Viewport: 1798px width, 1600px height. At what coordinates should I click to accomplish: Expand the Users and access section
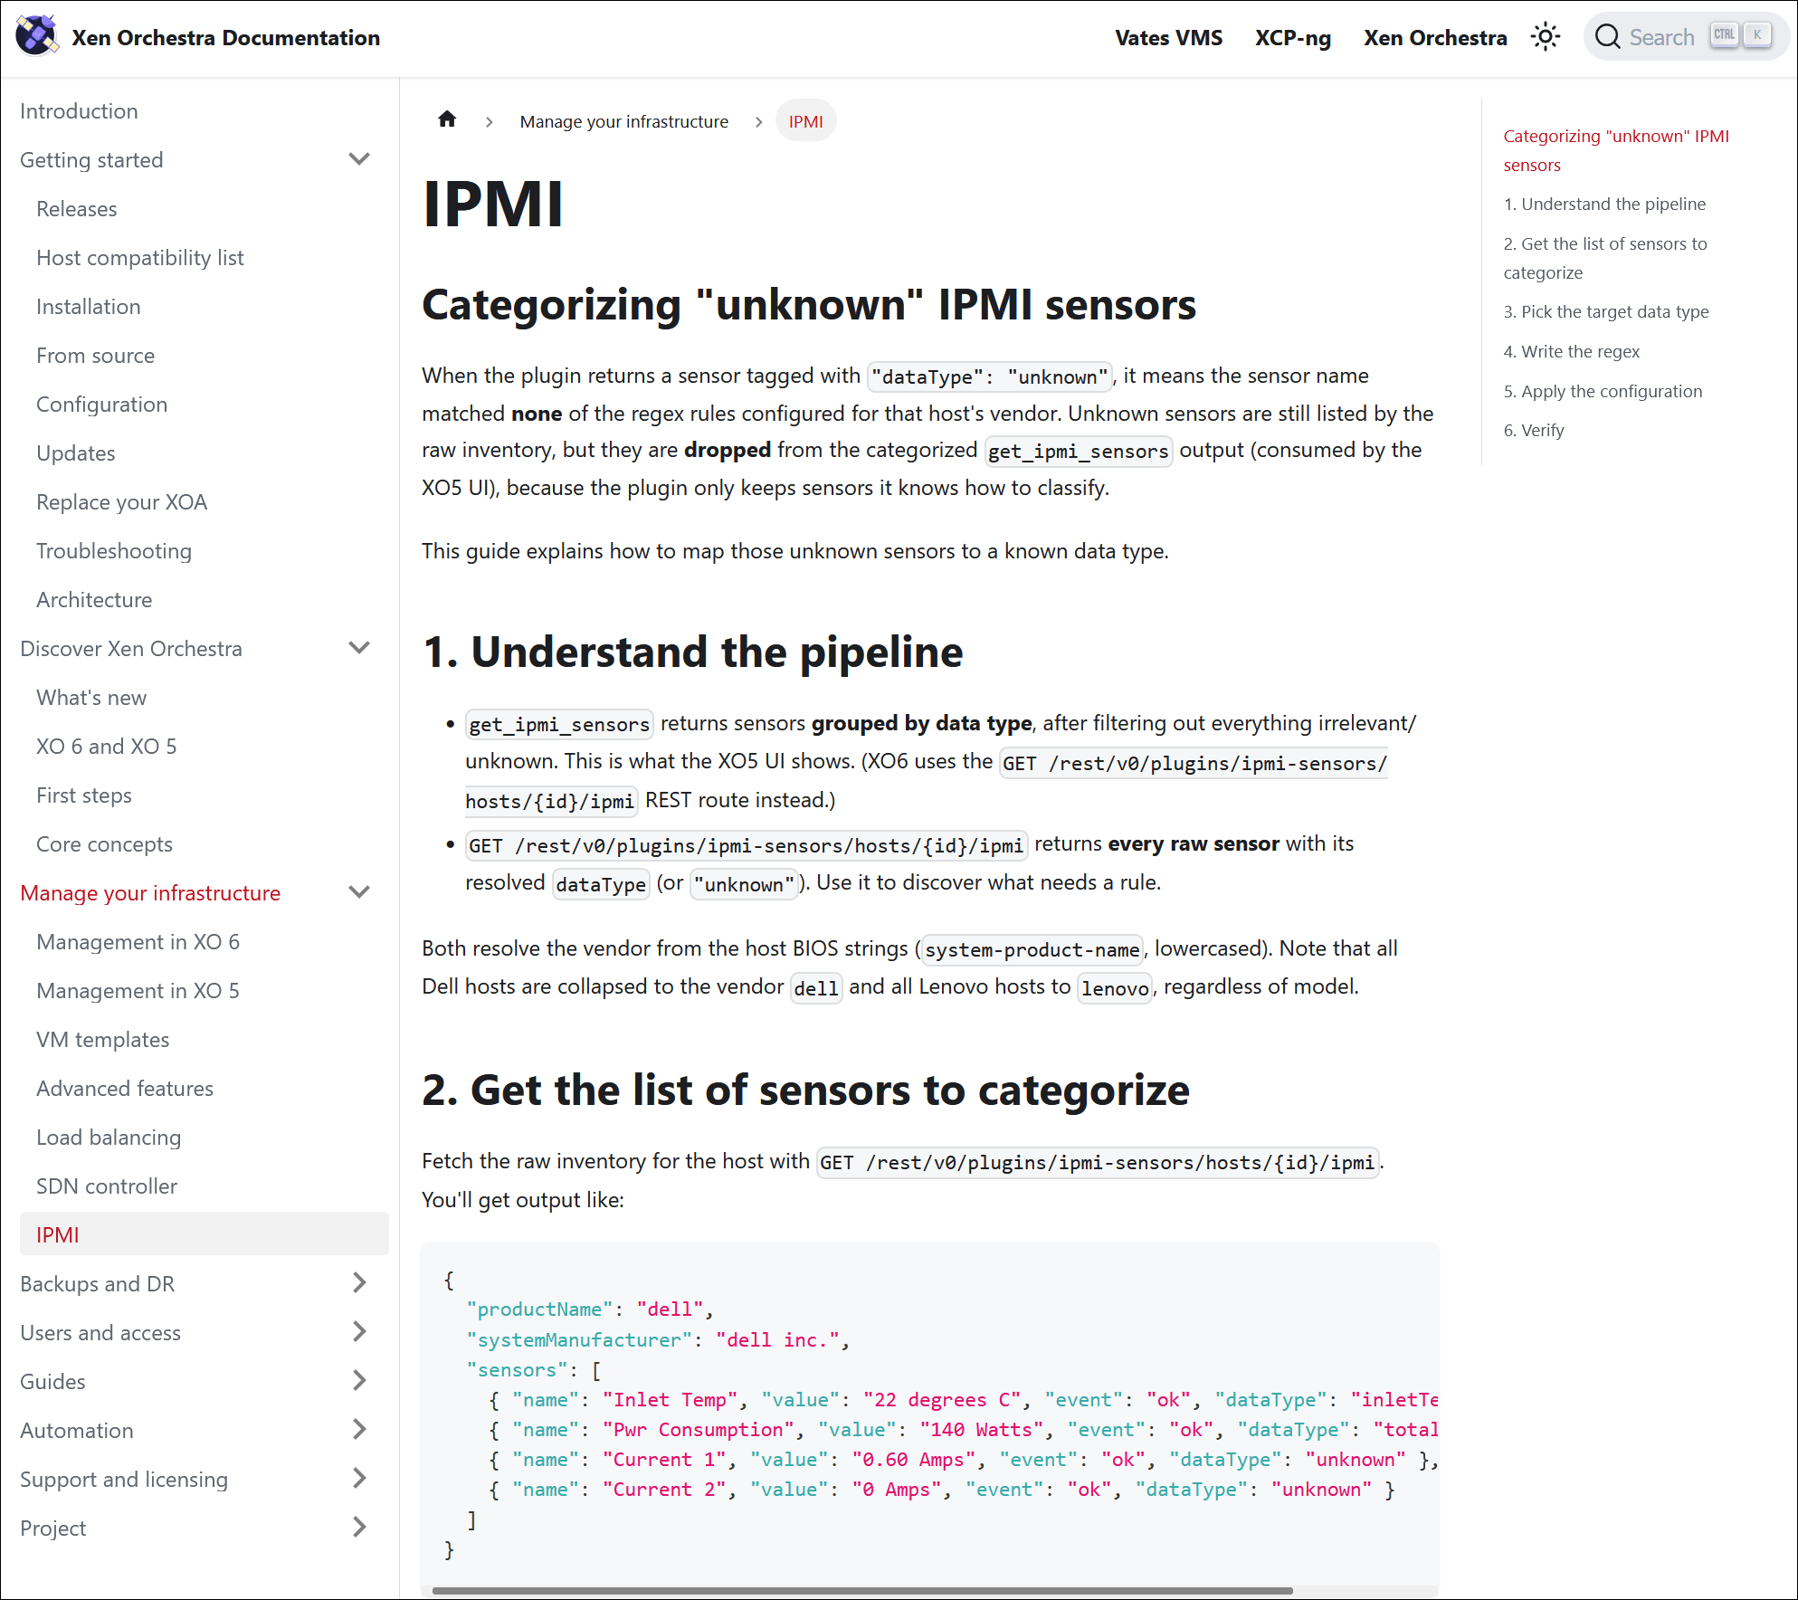tap(359, 1333)
